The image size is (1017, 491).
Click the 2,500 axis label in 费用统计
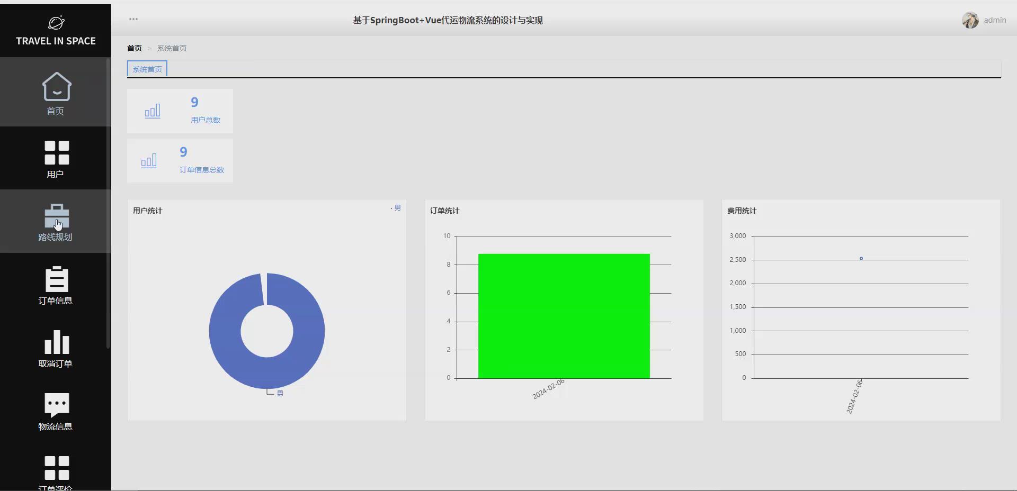point(738,260)
